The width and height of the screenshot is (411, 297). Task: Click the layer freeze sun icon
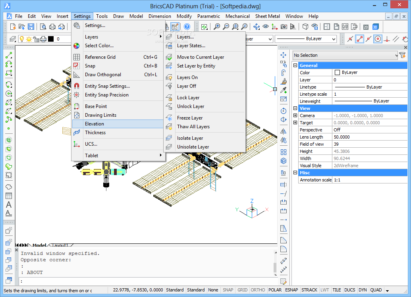pos(29,39)
